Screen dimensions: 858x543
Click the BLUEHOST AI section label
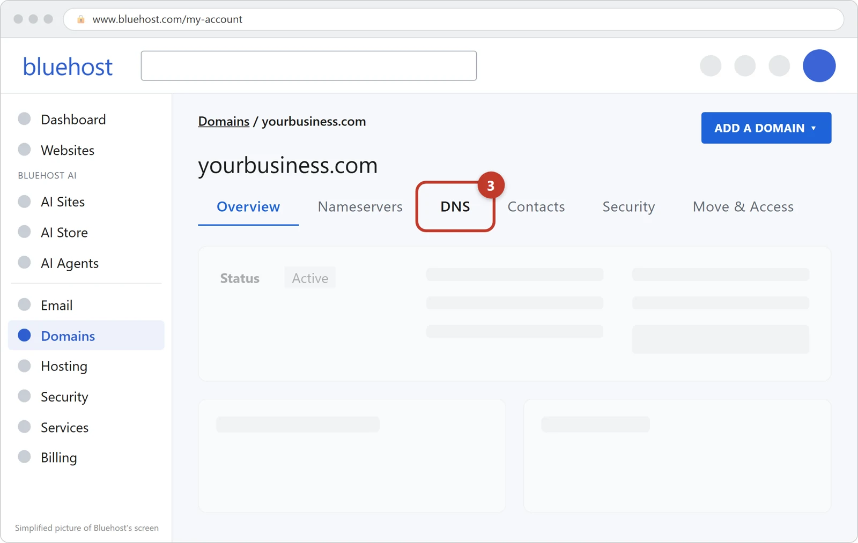point(47,175)
